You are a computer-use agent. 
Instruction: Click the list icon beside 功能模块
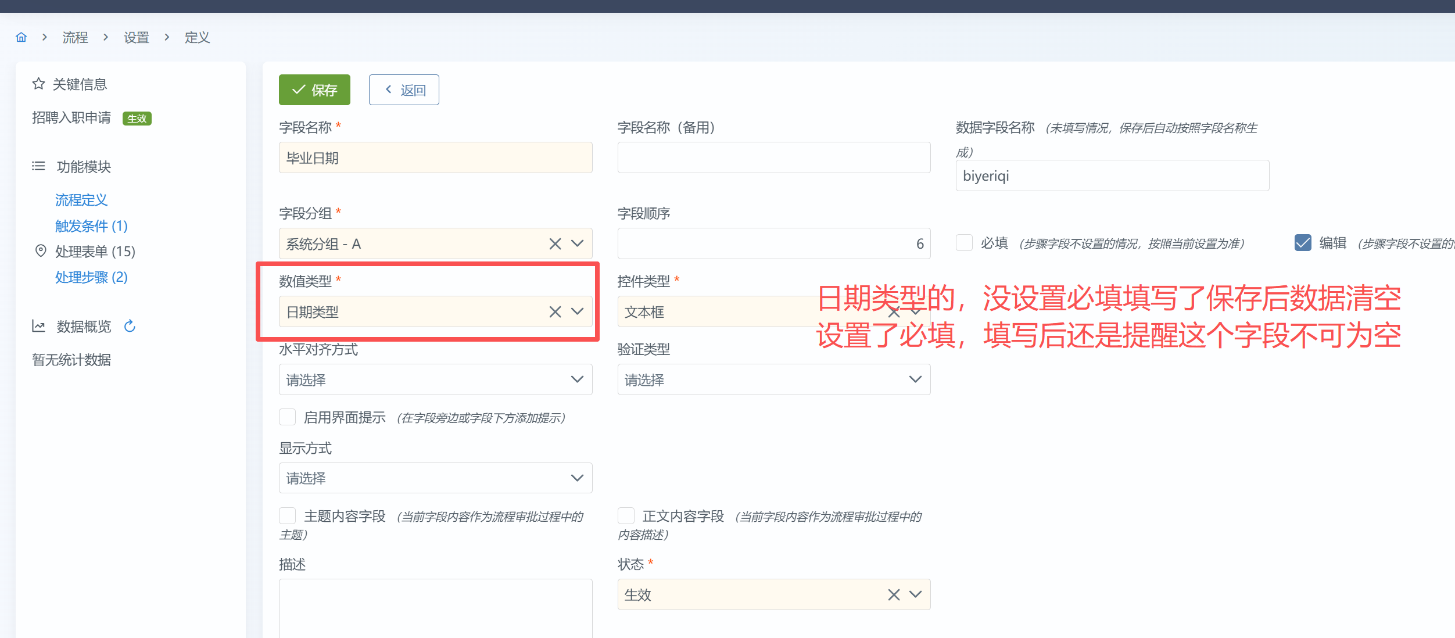(x=38, y=166)
